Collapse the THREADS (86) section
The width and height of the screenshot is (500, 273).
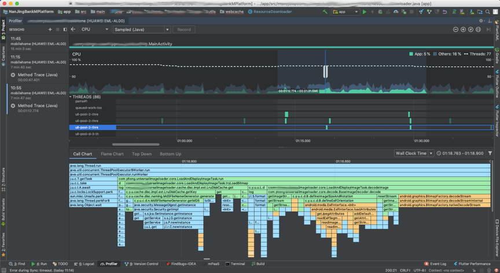[71, 97]
